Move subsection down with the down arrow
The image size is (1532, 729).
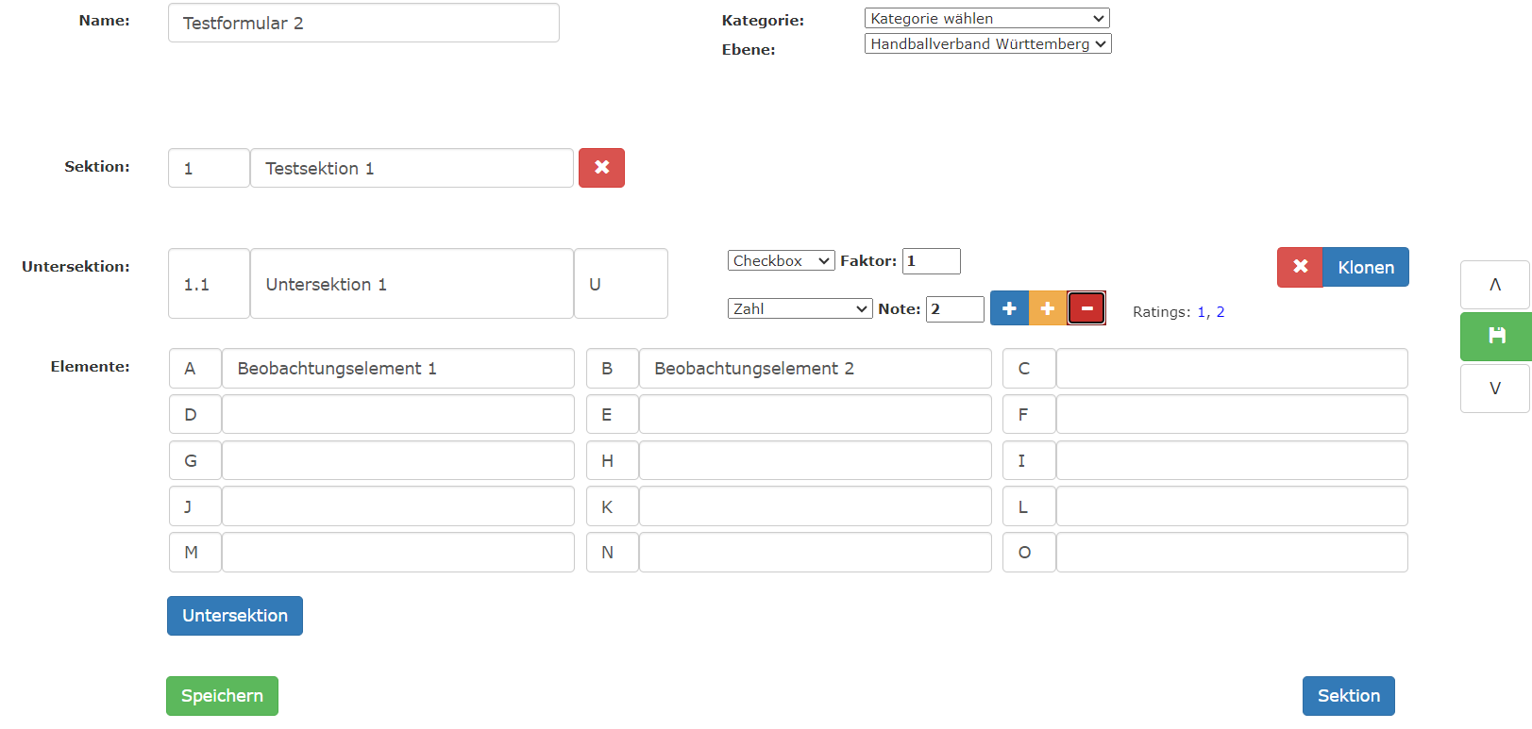tap(1494, 389)
